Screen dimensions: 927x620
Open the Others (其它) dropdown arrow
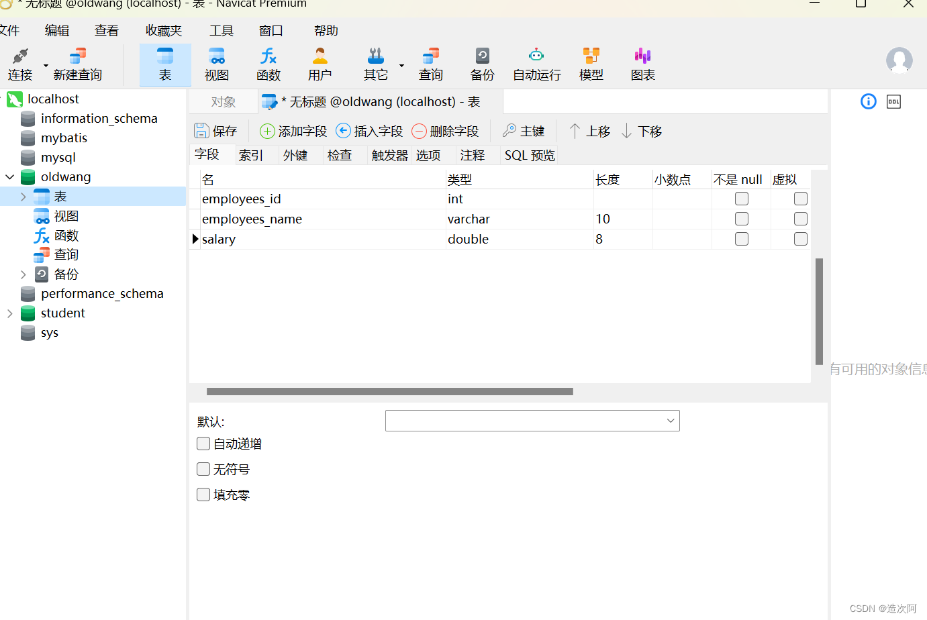pyautogui.click(x=401, y=66)
